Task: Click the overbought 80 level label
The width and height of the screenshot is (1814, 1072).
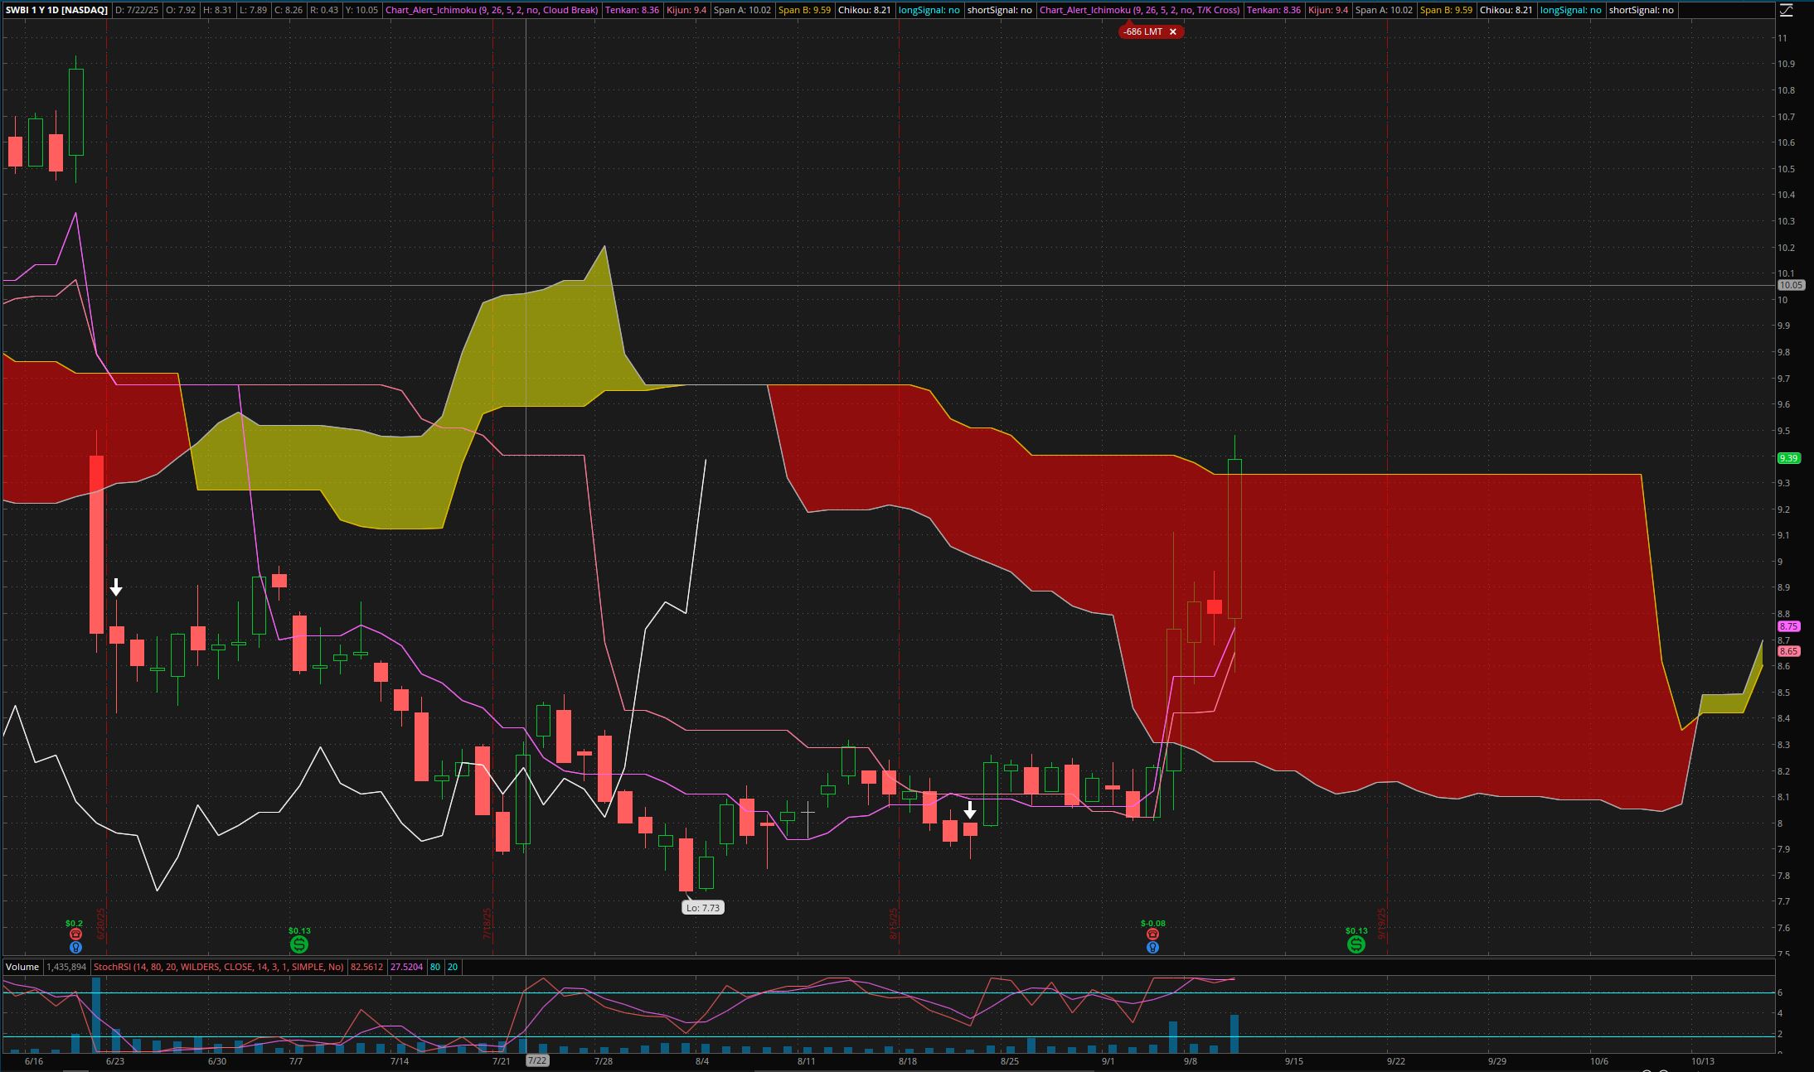Action: tap(435, 967)
